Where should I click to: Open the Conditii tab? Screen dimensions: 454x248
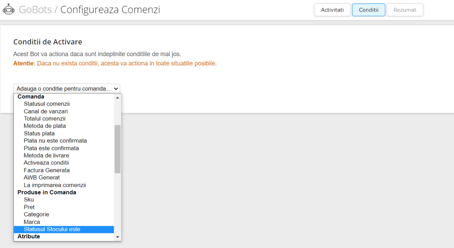[x=368, y=10]
